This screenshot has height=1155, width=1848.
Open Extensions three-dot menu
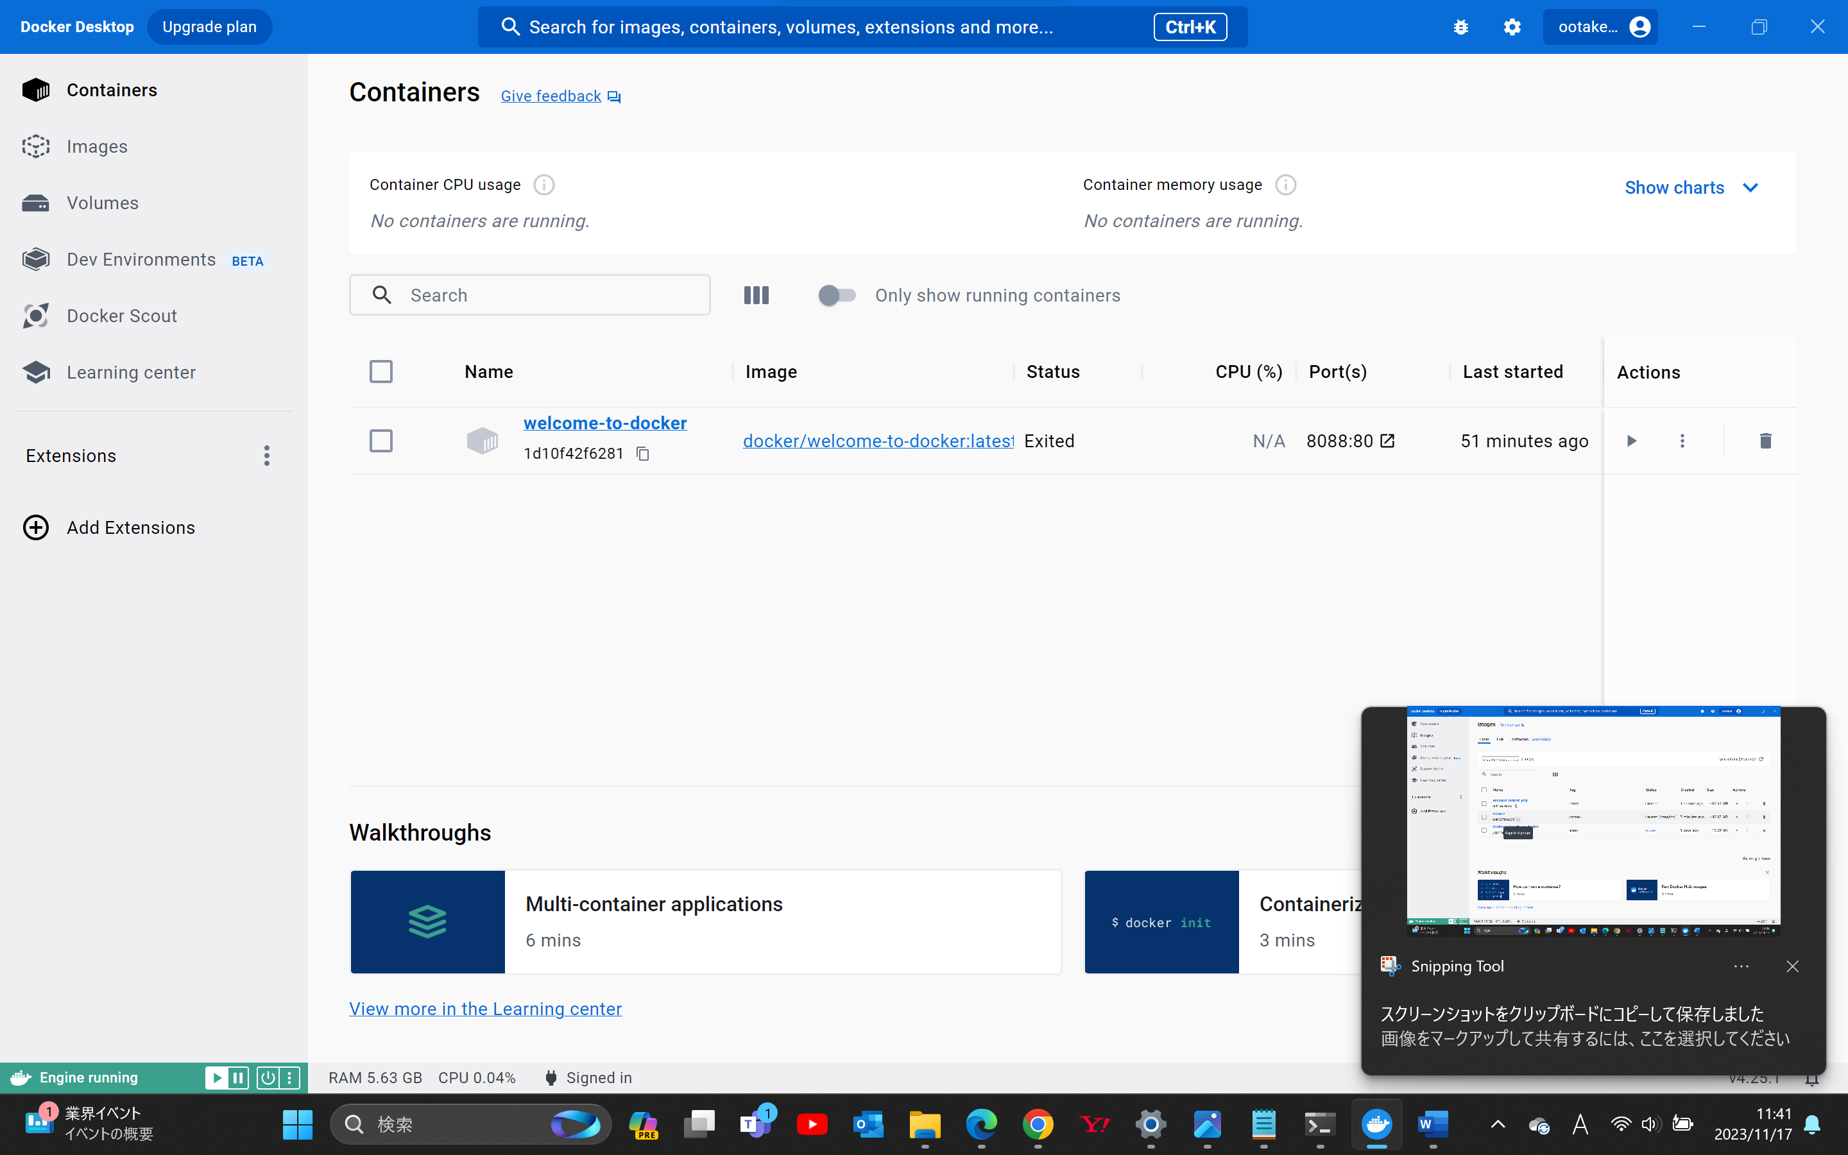266,456
